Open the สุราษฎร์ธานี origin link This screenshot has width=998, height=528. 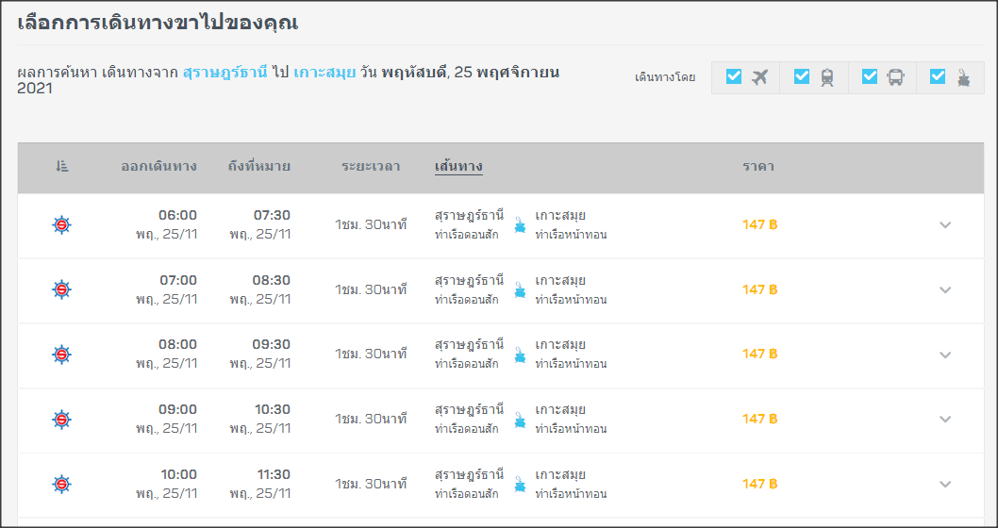click(225, 73)
